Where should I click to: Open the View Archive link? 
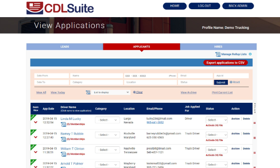coord(188,92)
